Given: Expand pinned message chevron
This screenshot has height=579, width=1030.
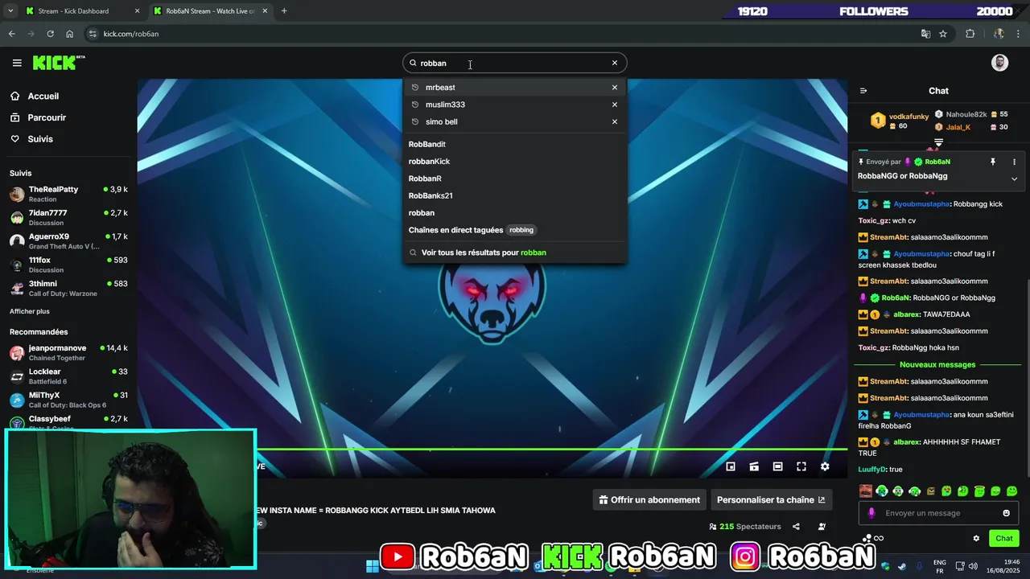Looking at the screenshot, I should pyautogui.click(x=1014, y=179).
